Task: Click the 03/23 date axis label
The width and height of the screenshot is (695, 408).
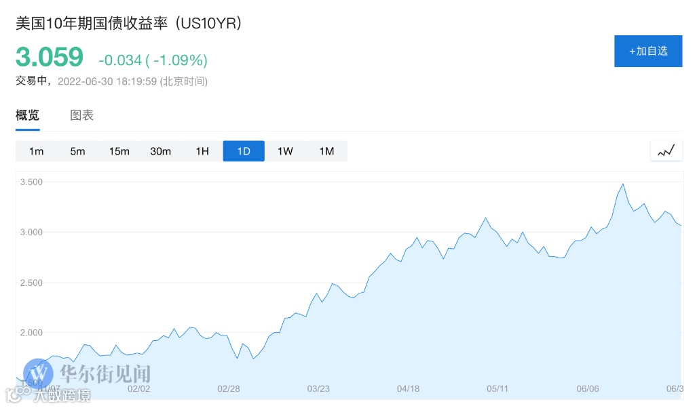Action: pos(318,389)
